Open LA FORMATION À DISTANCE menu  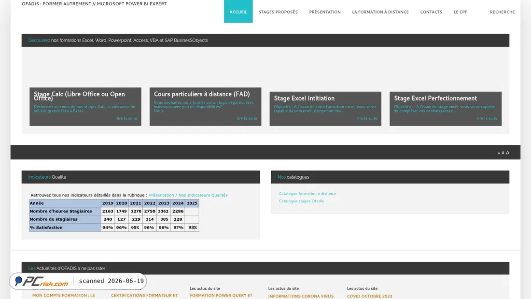380,12
